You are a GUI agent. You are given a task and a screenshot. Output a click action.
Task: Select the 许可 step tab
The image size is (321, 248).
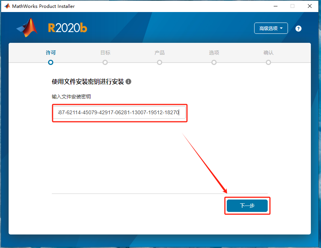(51, 53)
